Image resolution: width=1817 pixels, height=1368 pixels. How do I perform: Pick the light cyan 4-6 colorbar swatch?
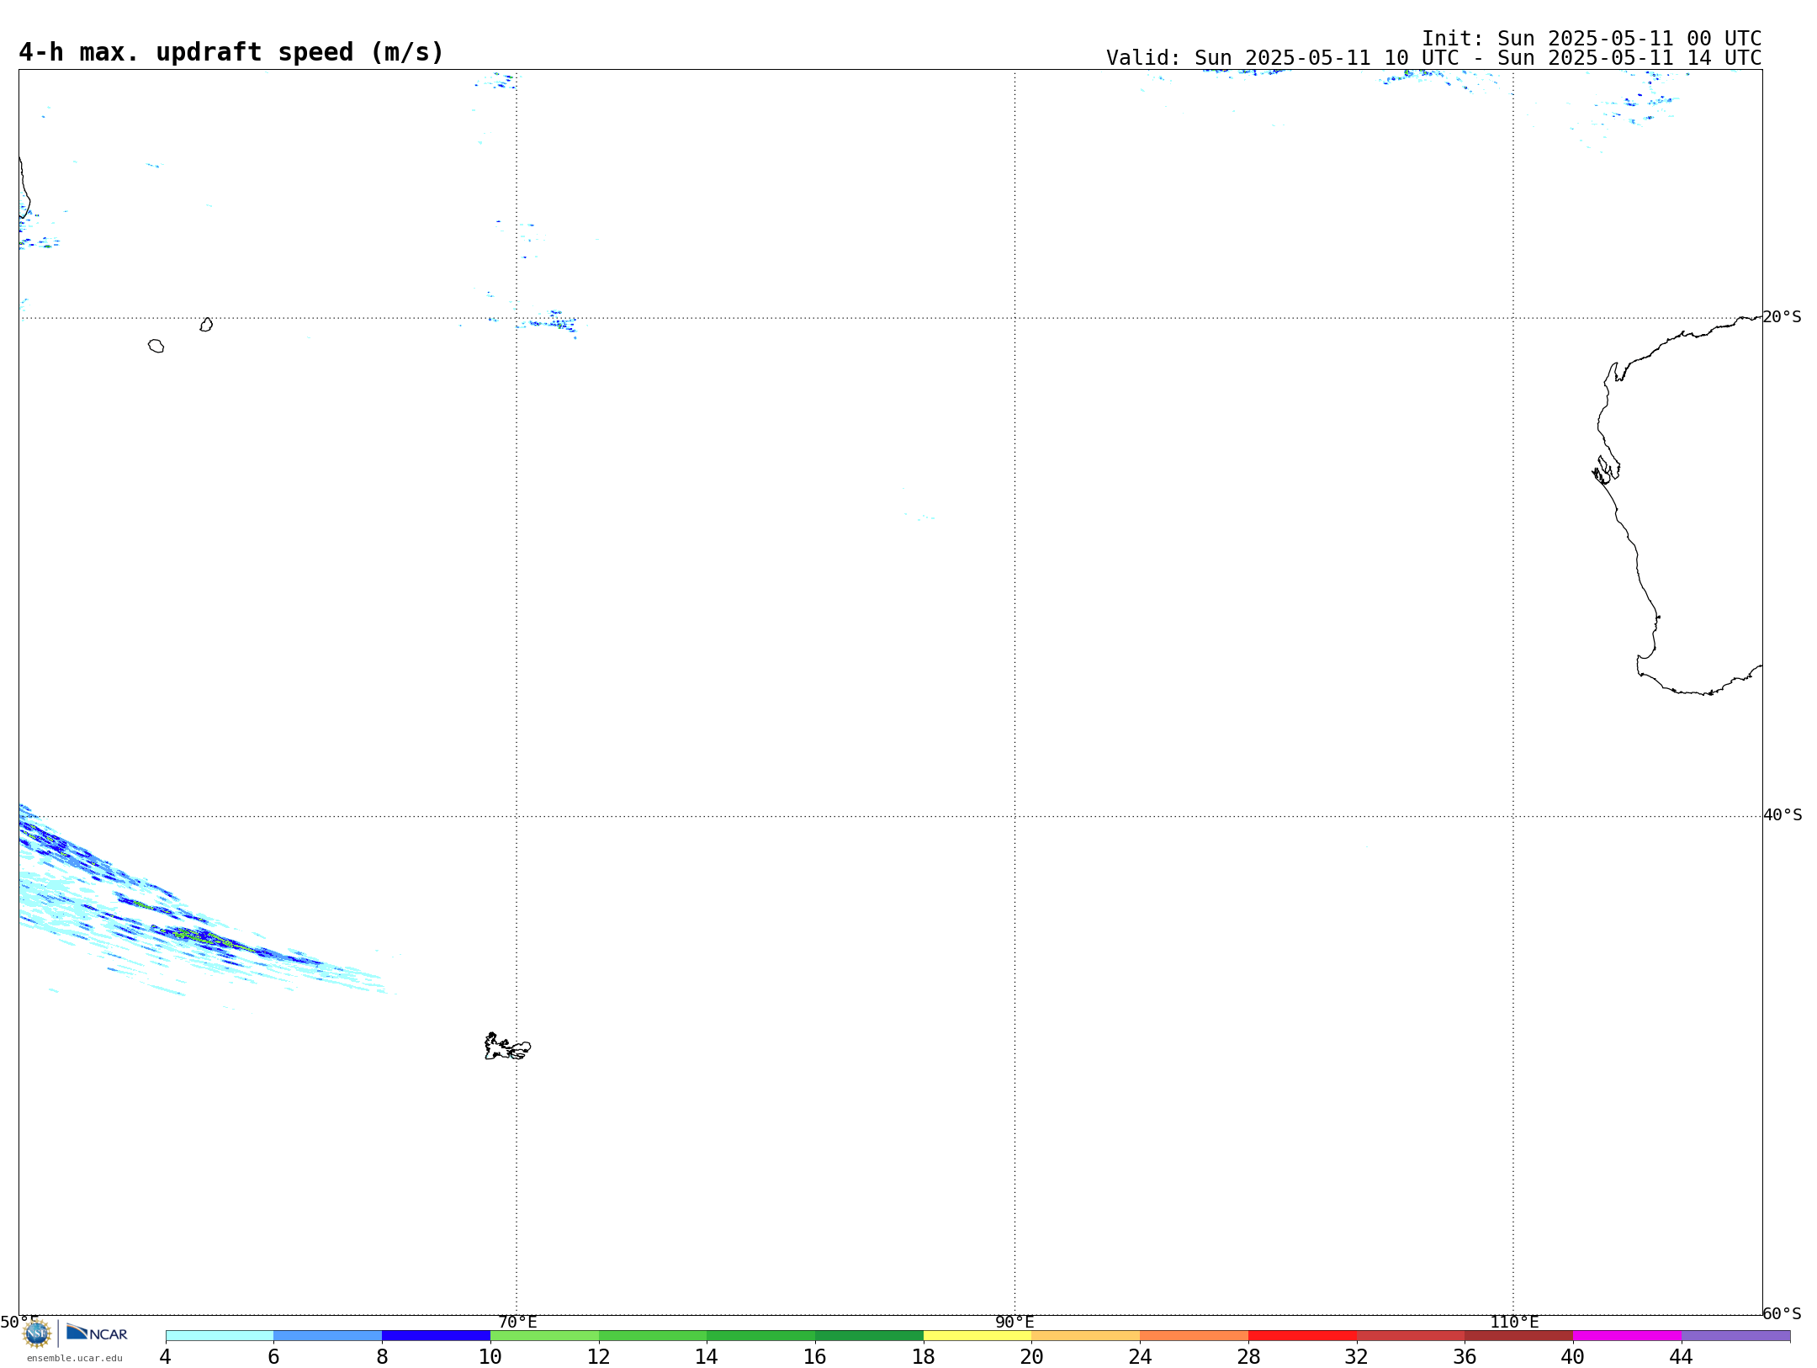click(x=220, y=1336)
